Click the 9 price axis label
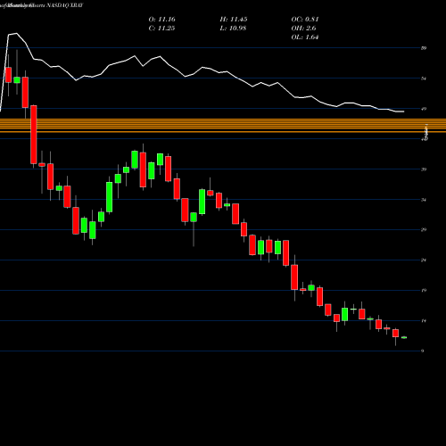 click(x=423, y=351)
